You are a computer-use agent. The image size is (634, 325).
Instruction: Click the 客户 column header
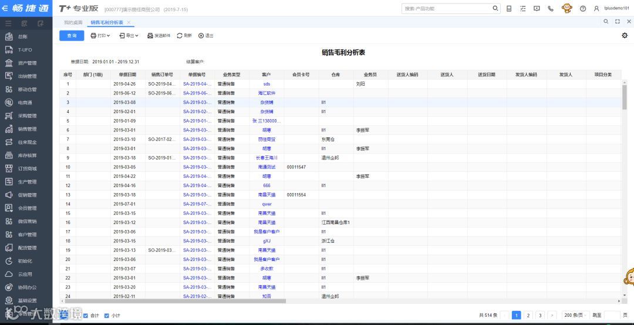pos(267,75)
